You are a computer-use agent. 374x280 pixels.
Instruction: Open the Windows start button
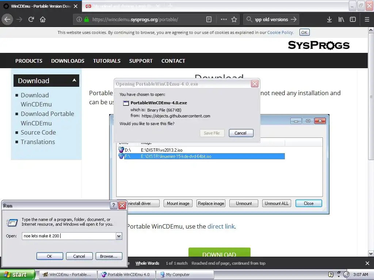(x=18, y=275)
